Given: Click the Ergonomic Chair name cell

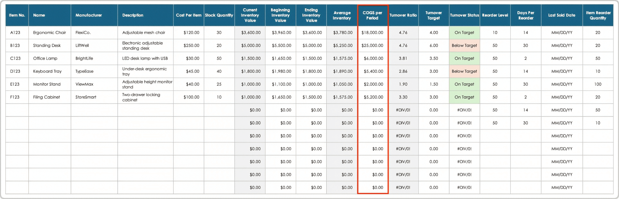Looking at the screenshot, I should tap(49, 33).
